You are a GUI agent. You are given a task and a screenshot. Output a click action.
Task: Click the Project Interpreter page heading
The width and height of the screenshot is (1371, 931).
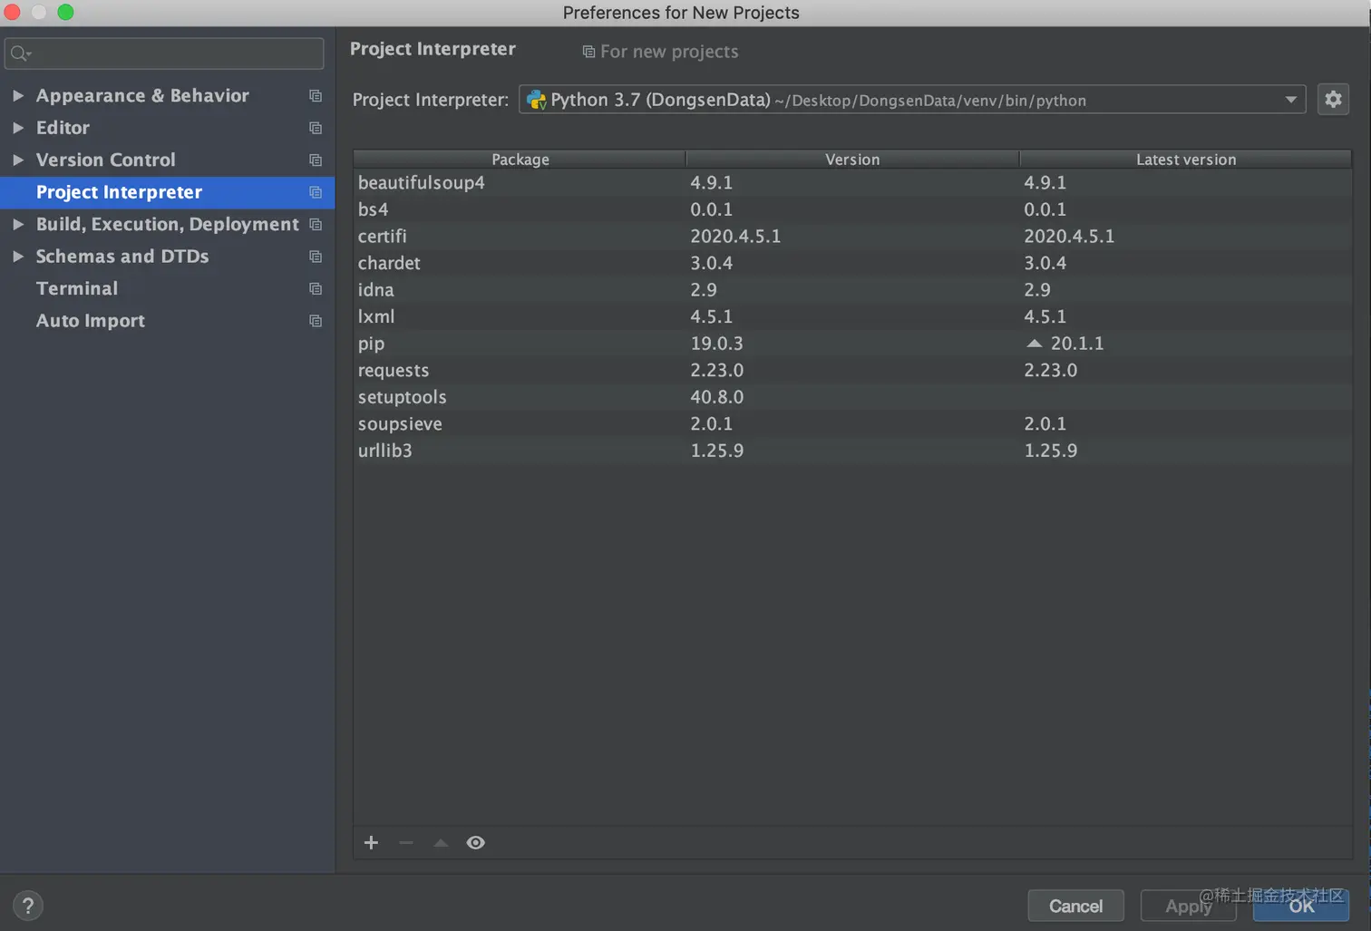click(x=433, y=49)
